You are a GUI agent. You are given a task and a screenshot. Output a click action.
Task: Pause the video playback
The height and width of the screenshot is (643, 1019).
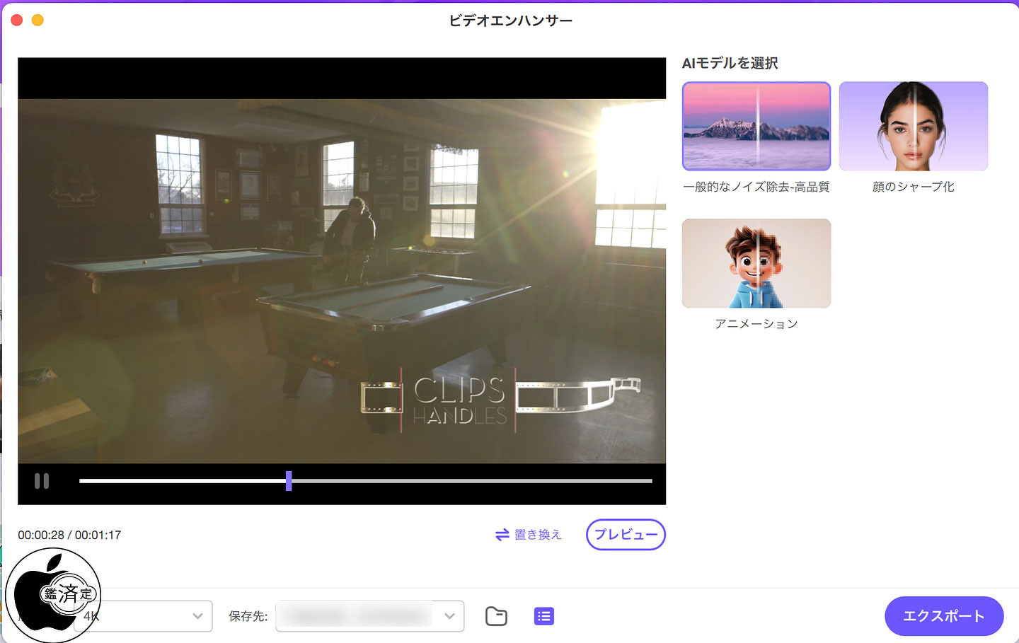coord(42,481)
